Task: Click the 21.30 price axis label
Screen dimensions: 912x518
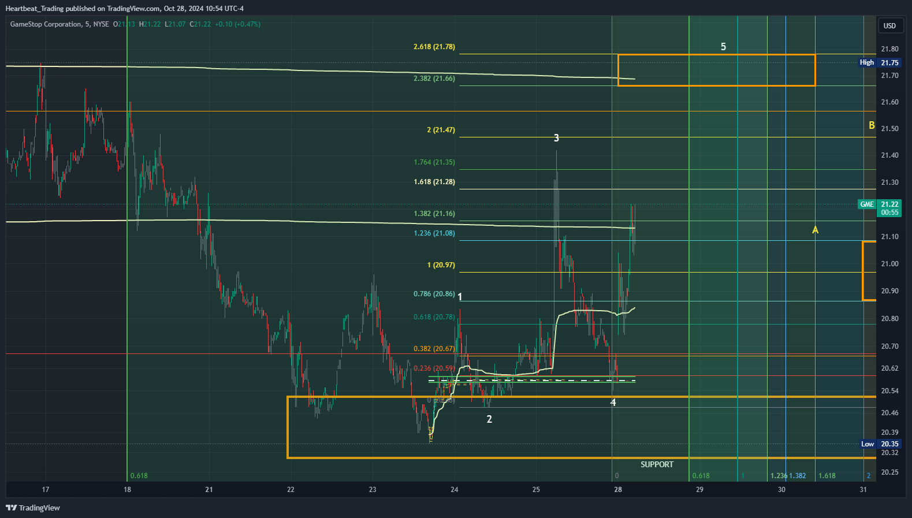Action: tap(889, 182)
